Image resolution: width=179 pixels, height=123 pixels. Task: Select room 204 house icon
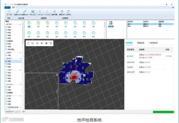click(x=94, y=23)
